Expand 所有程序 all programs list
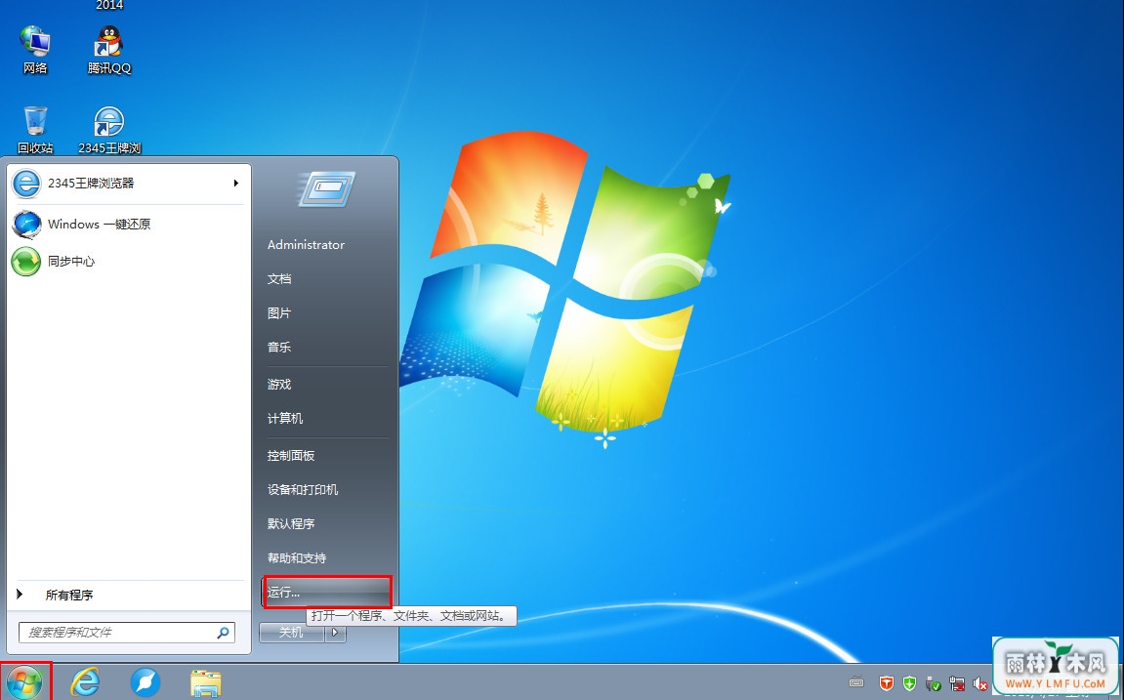Image resolution: width=1124 pixels, height=700 pixels. click(129, 595)
